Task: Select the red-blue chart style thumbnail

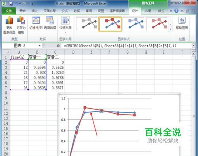Action: point(110,24)
